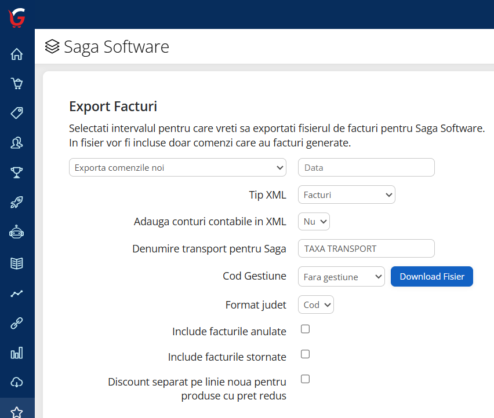Image resolution: width=494 pixels, height=418 pixels.
Task: Select the price tag icon in sidebar
Action: pyautogui.click(x=17, y=113)
